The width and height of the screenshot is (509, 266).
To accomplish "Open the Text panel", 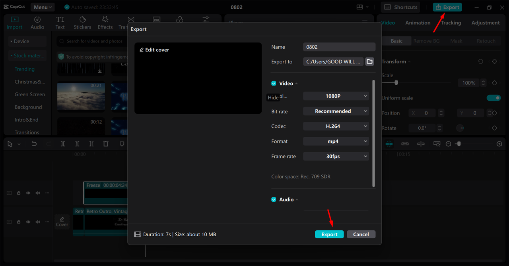I will coord(60,23).
